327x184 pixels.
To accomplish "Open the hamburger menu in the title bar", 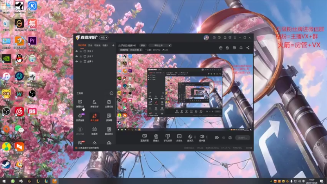I will tap(235, 38).
